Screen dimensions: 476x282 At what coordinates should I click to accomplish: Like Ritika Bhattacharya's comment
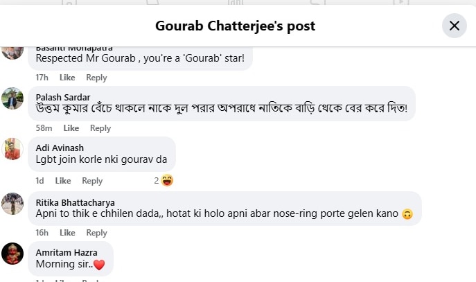(67, 233)
